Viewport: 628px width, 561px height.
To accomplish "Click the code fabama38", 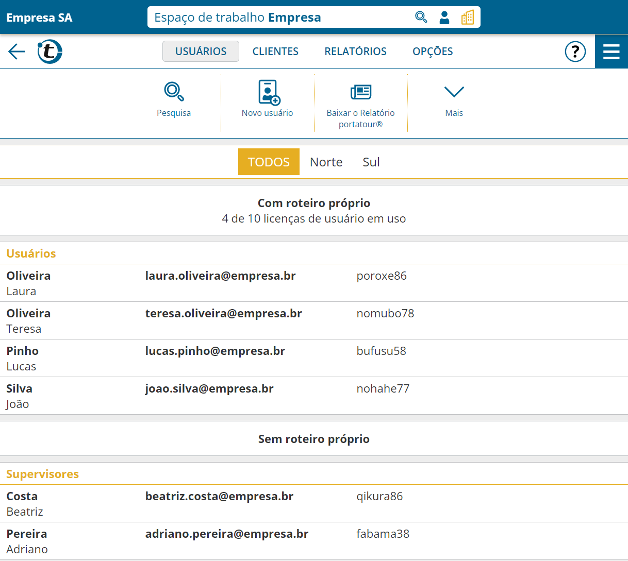I will point(383,534).
